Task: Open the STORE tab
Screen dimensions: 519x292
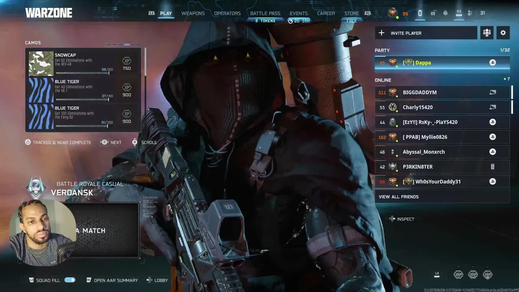Action: 352,13
